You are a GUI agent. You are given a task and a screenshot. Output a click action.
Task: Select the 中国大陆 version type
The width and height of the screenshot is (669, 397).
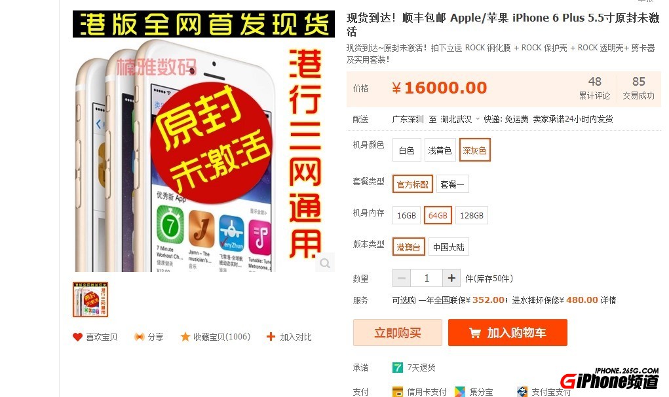pos(448,247)
